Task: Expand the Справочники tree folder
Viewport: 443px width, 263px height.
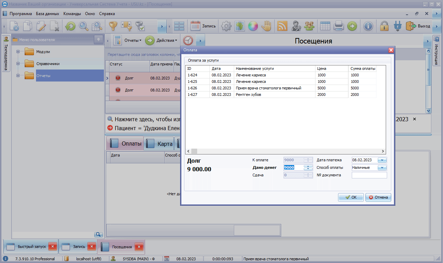Action: pos(18,64)
